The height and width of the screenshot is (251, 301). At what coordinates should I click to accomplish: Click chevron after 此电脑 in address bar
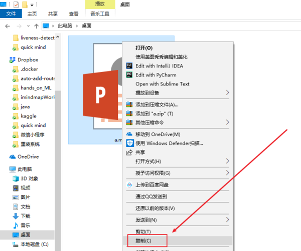[x=77, y=26]
